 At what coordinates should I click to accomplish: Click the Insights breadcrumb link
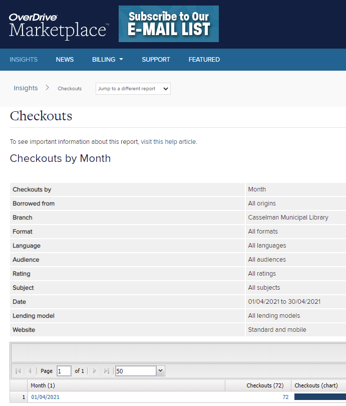pyautogui.click(x=26, y=88)
